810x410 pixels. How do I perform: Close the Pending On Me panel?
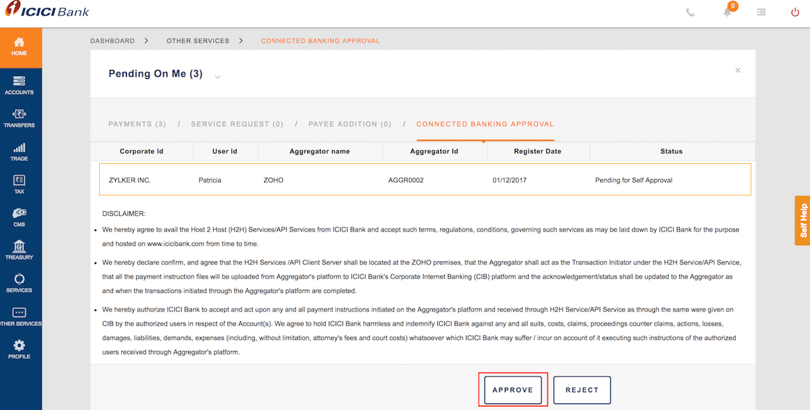pos(737,71)
